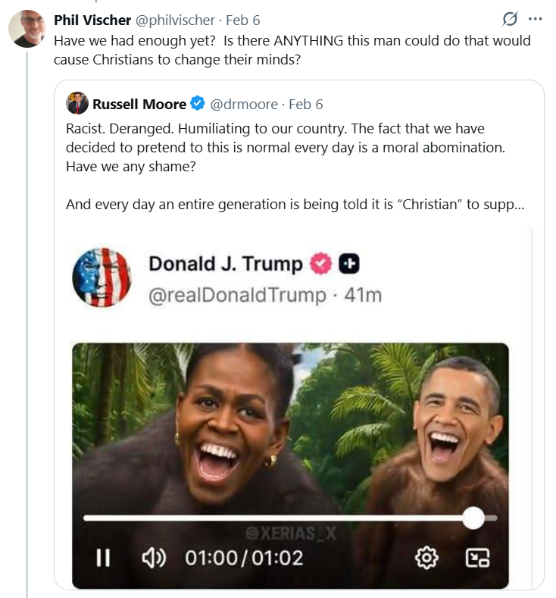Open the Phil Vischer name link
Viewport: 556px width, 598px height.
[x=92, y=20]
